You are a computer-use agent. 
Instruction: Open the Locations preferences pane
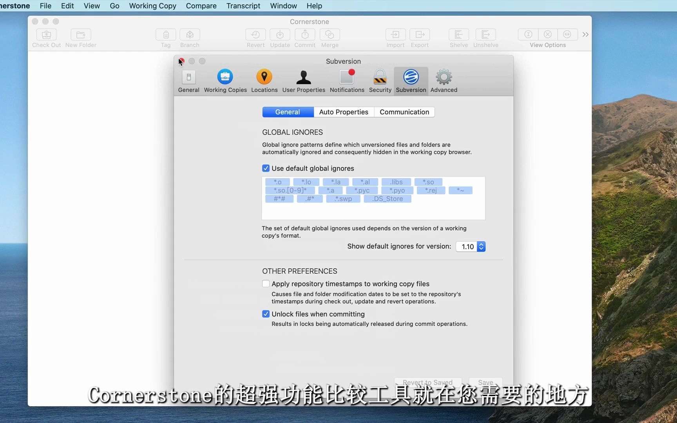264,81
